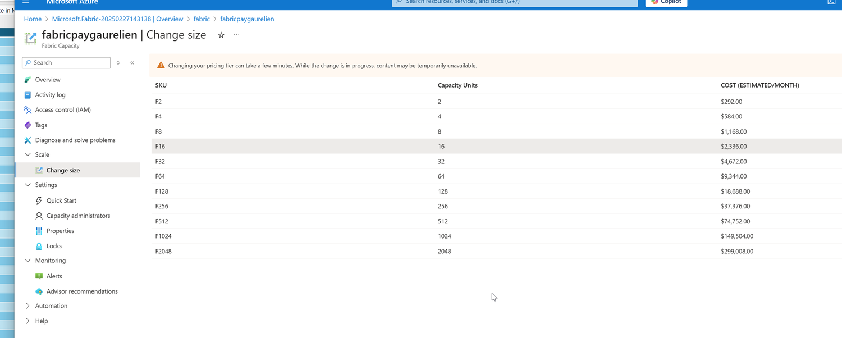
Task: Open the Locks settings
Action: [x=54, y=246]
